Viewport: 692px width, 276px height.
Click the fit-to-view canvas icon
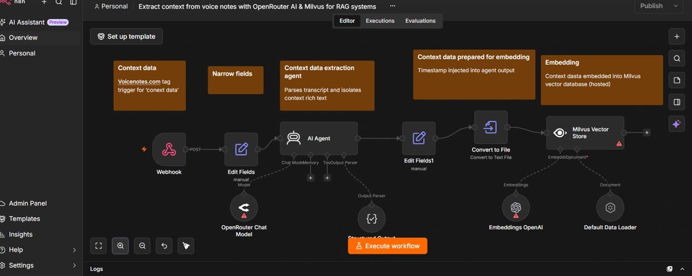(x=98, y=245)
